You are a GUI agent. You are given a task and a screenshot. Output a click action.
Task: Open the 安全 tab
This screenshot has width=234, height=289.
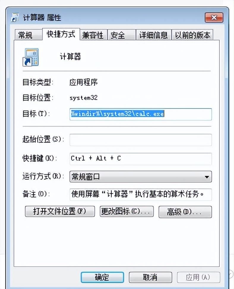121,35
